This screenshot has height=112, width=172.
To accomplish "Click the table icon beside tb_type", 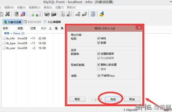I will click(4, 43).
